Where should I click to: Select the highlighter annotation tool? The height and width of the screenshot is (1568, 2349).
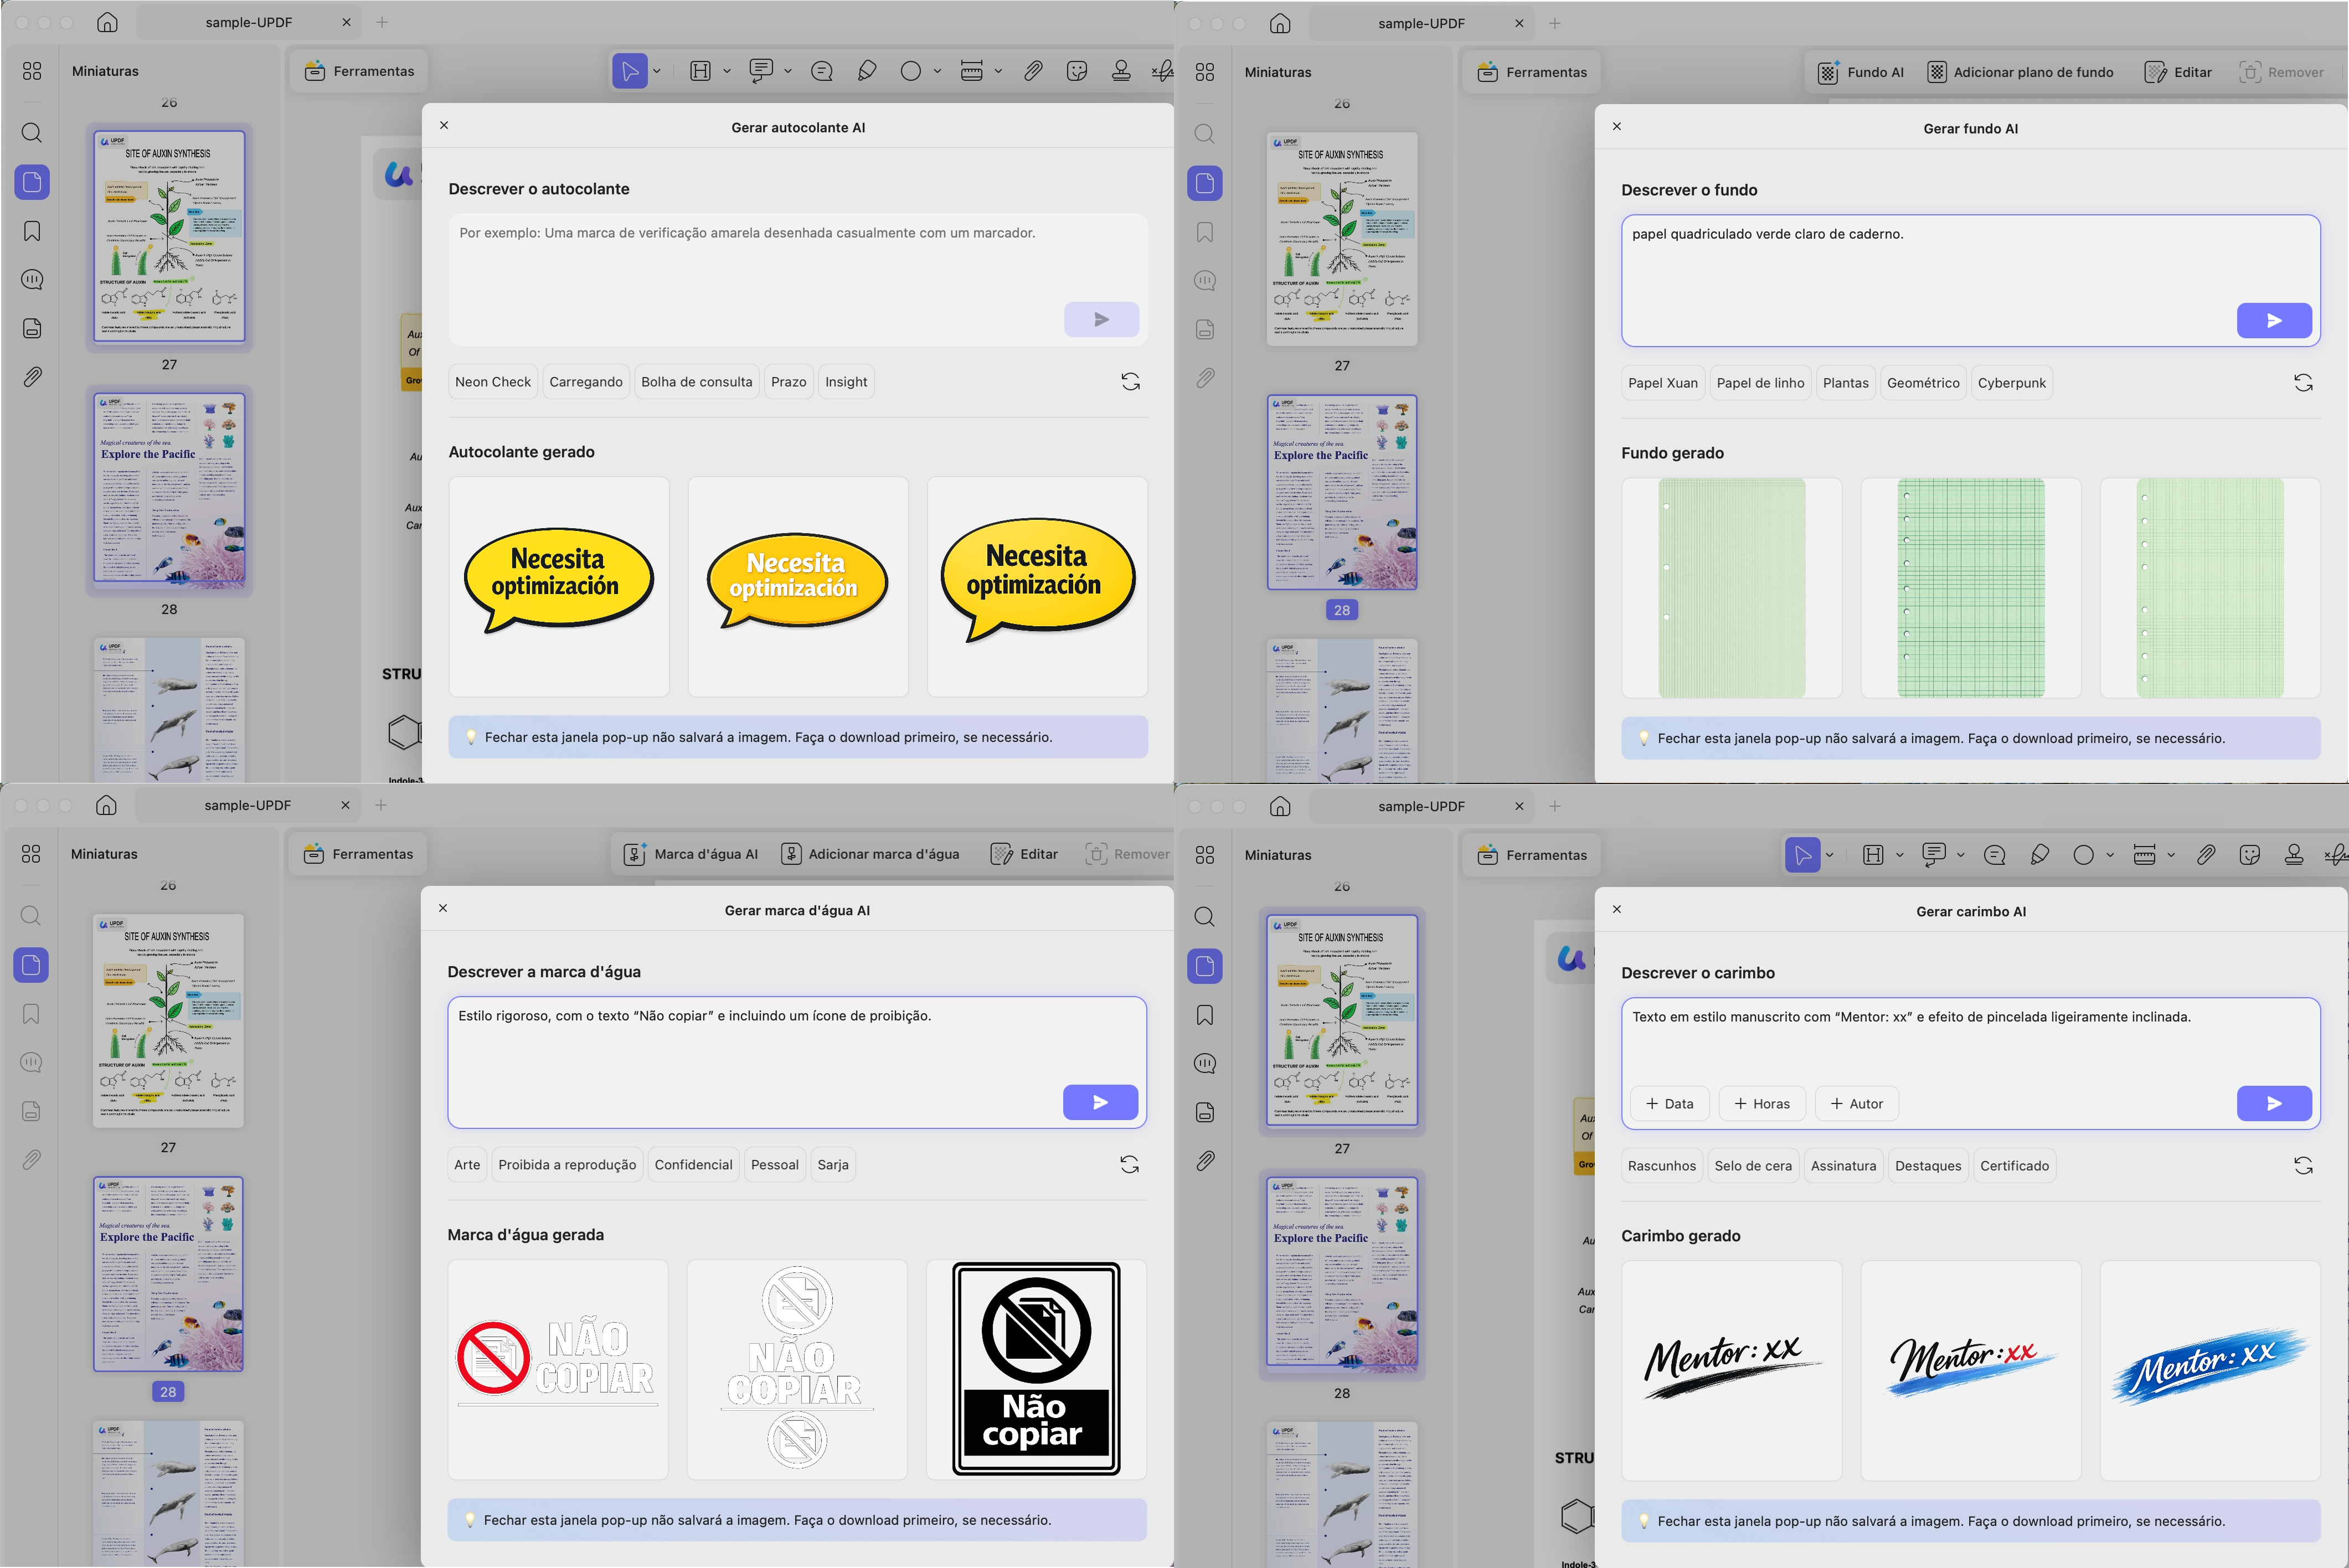[867, 70]
